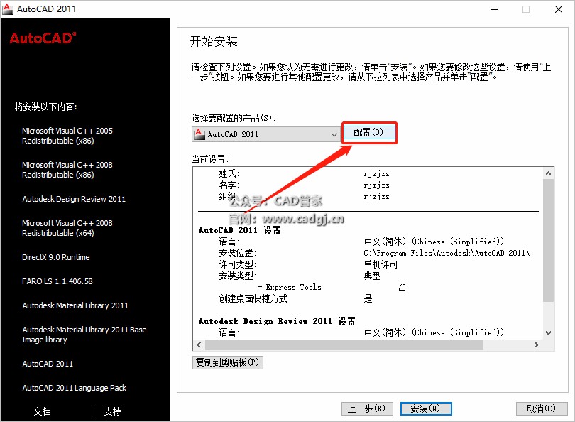Select 'Autodesk Design Review 2011' in sidebar list

click(x=74, y=199)
